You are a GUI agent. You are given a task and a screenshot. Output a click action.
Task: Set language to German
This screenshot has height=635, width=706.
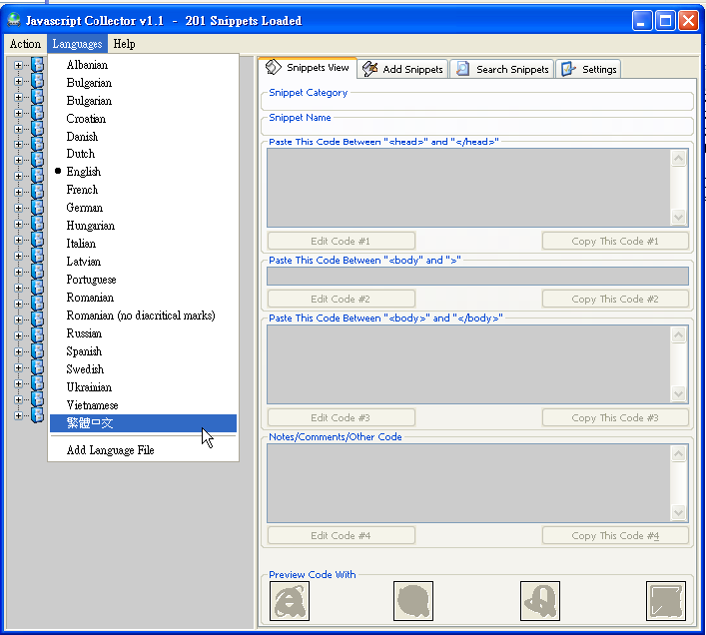point(143,208)
